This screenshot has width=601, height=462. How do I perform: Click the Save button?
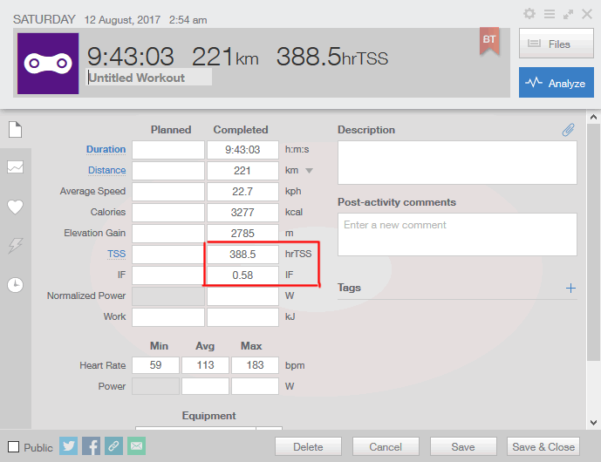[463, 446]
